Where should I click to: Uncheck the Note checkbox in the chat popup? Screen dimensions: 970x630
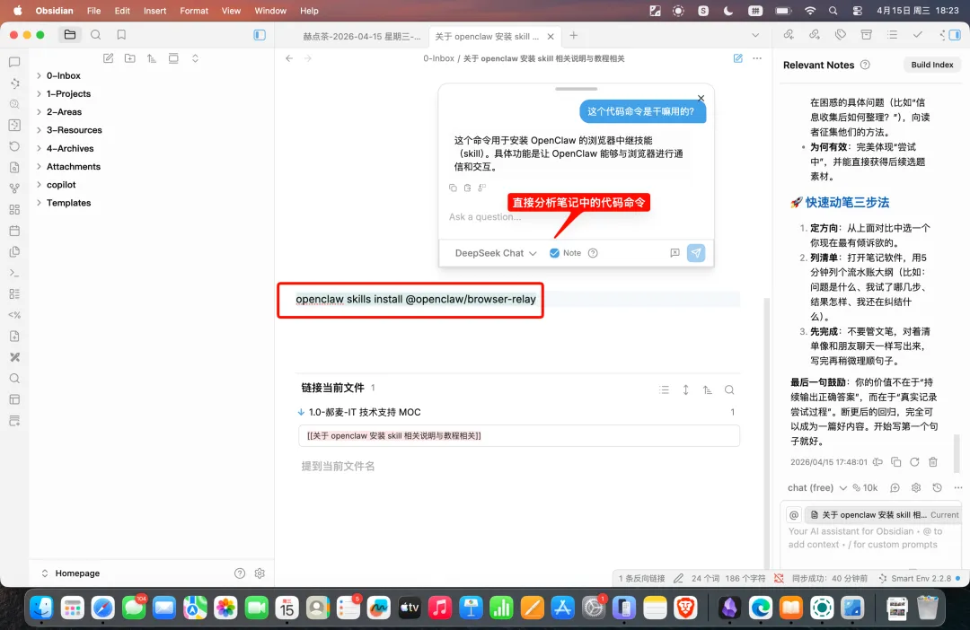tap(554, 253)
